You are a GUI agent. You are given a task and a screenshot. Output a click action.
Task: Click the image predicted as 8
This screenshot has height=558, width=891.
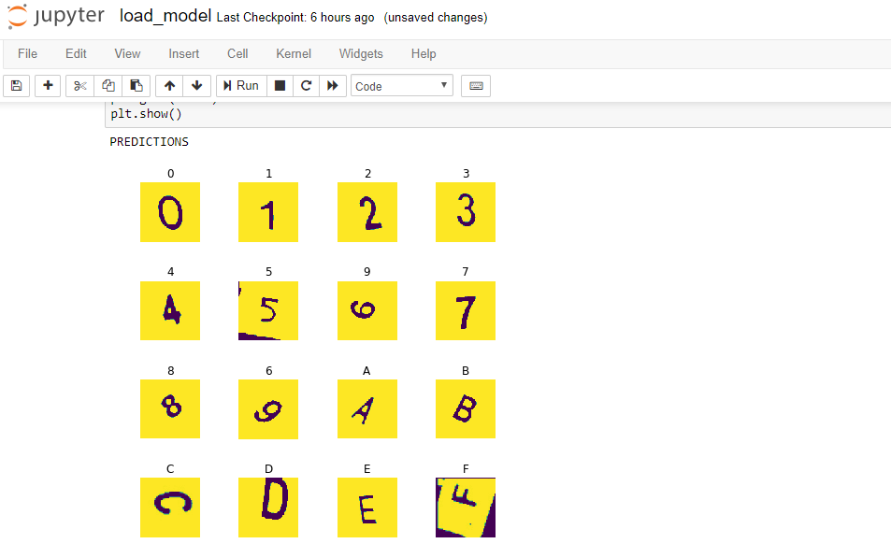click(x=170, y=409)
